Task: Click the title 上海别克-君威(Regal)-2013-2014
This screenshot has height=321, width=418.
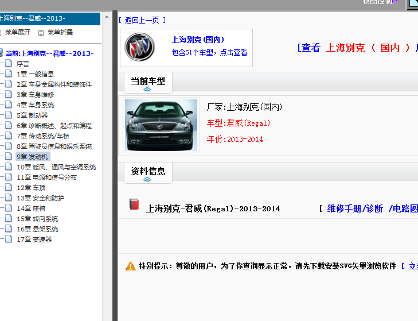Action: click(213, 208)
